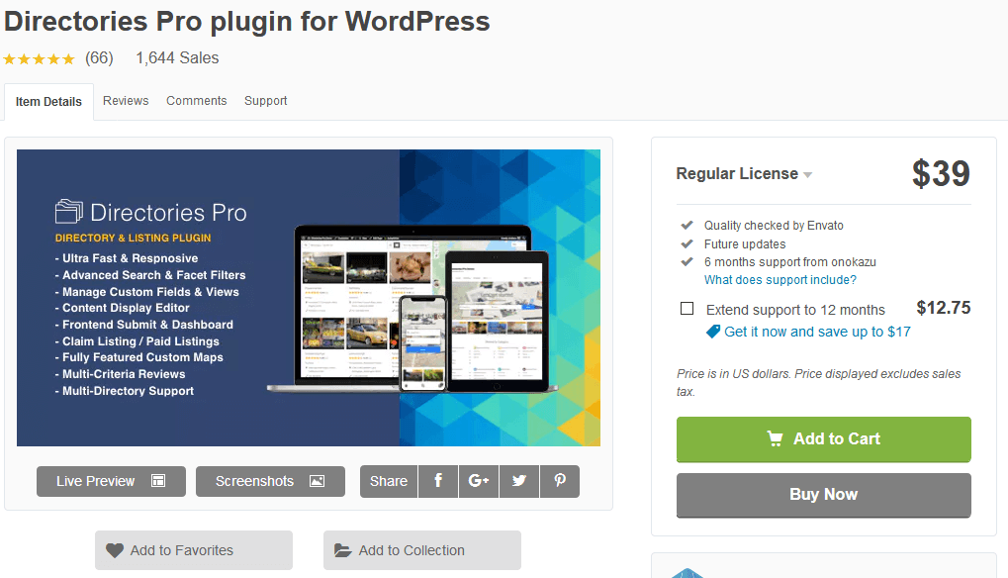Share on Pinterest icon
Image resolution: width=1008 pixels, height=578 pixels.
click(560, 481)
